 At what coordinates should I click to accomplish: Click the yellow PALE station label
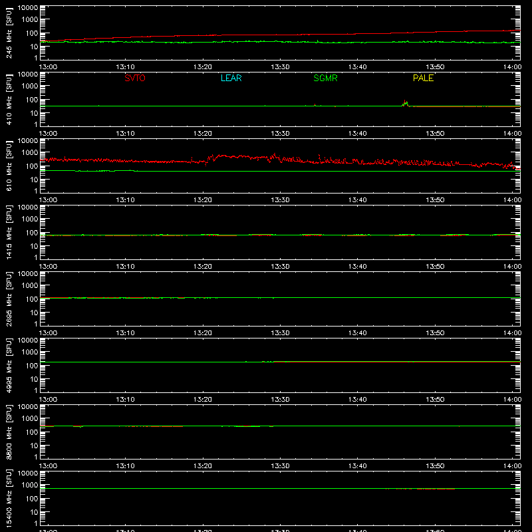[x=423, y=78]
